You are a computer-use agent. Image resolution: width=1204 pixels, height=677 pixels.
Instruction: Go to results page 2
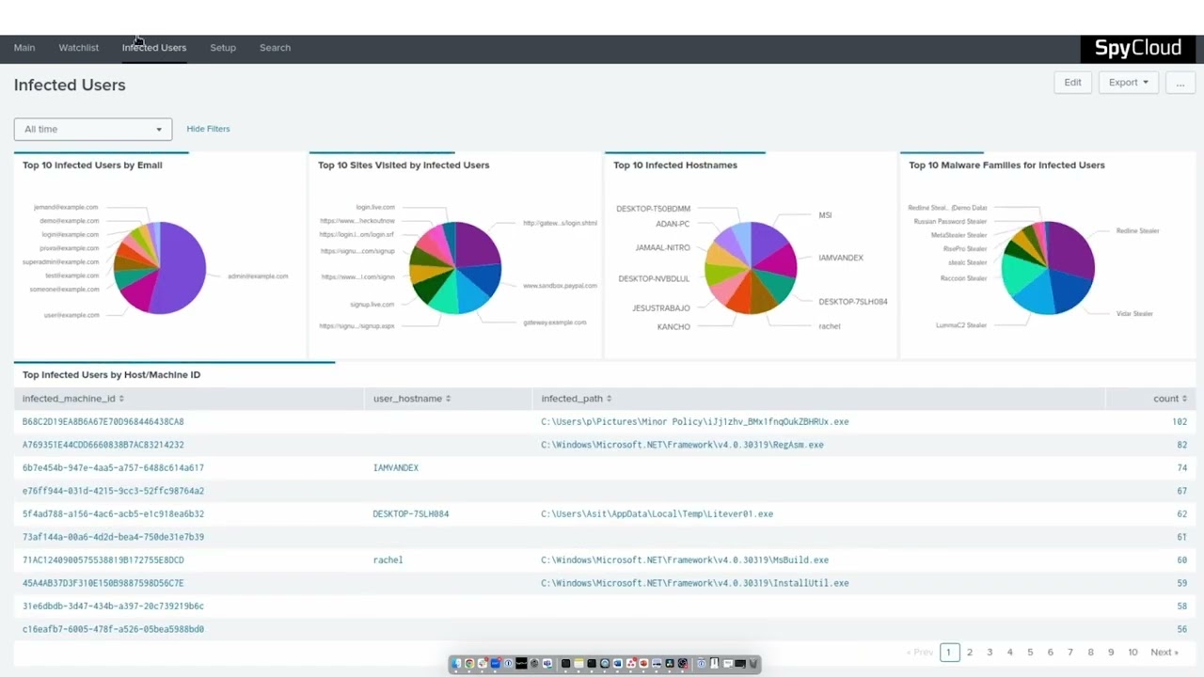pos(970,653)
